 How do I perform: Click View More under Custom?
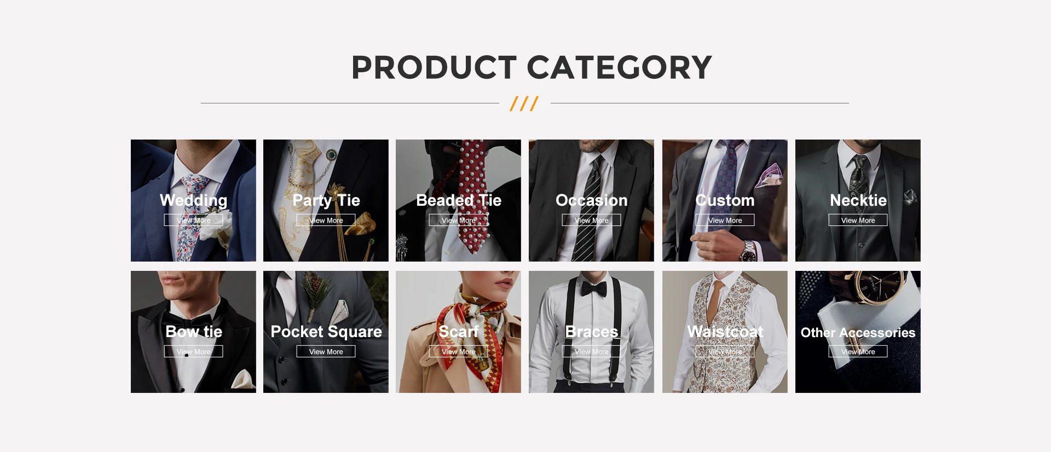point(725,220)
